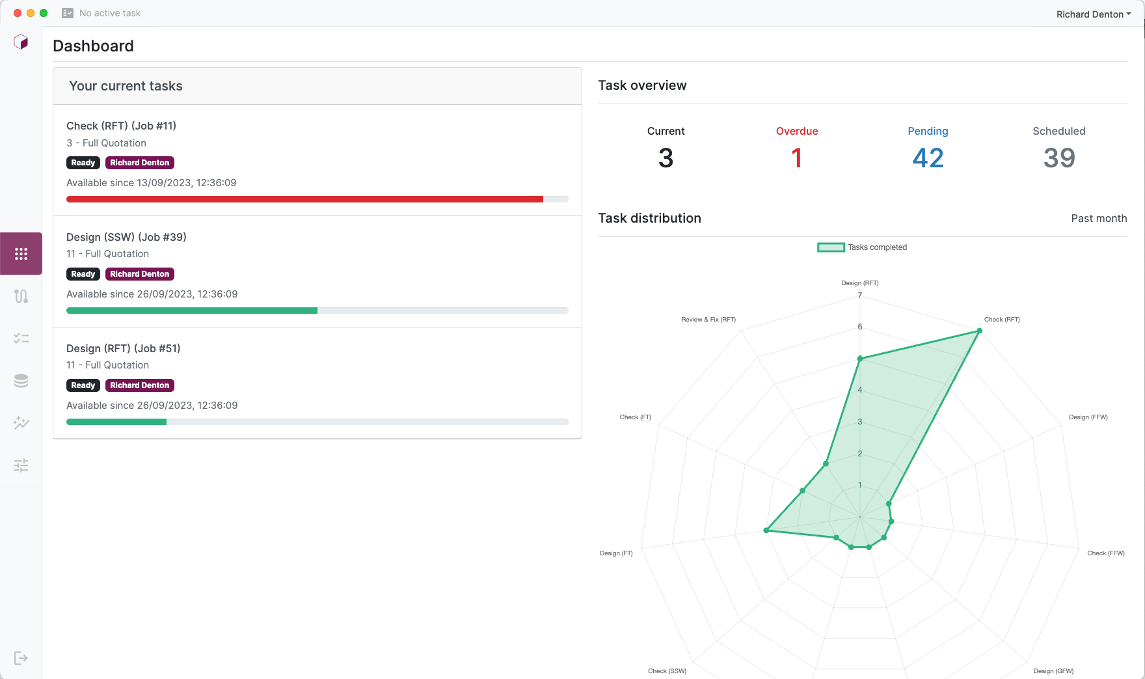
Task: Select the Scheduled task count
Action: click(1058, 158)
